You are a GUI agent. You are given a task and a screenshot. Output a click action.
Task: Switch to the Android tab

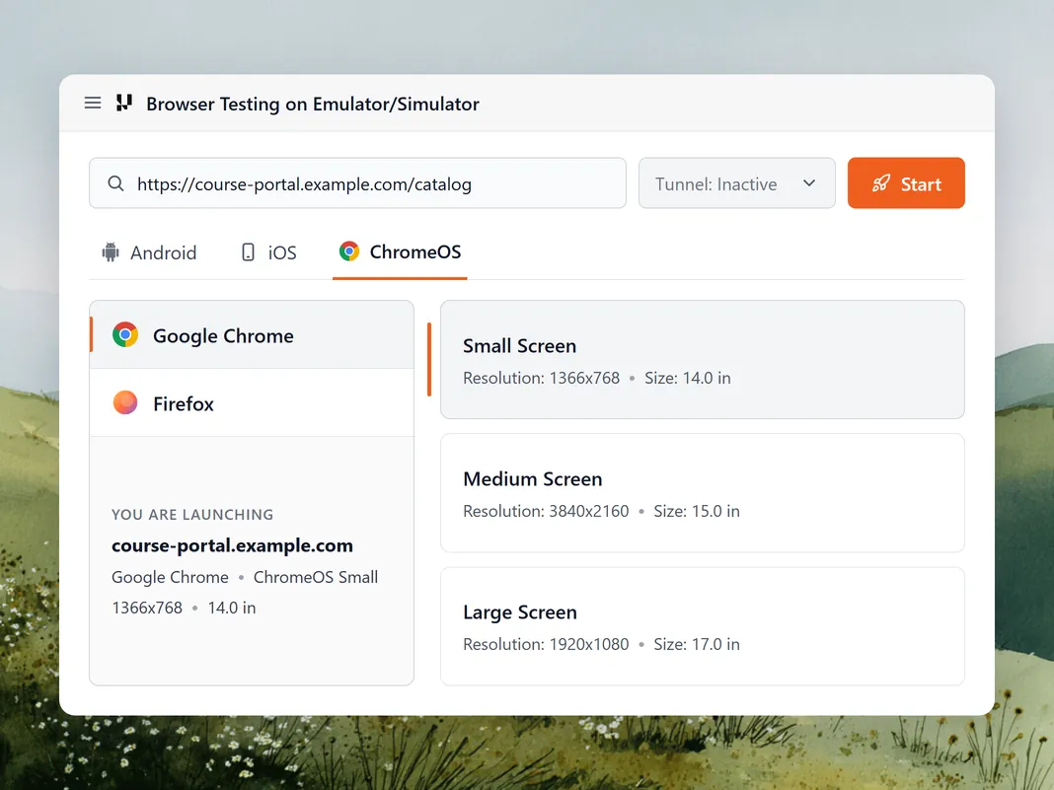(149, 252)
